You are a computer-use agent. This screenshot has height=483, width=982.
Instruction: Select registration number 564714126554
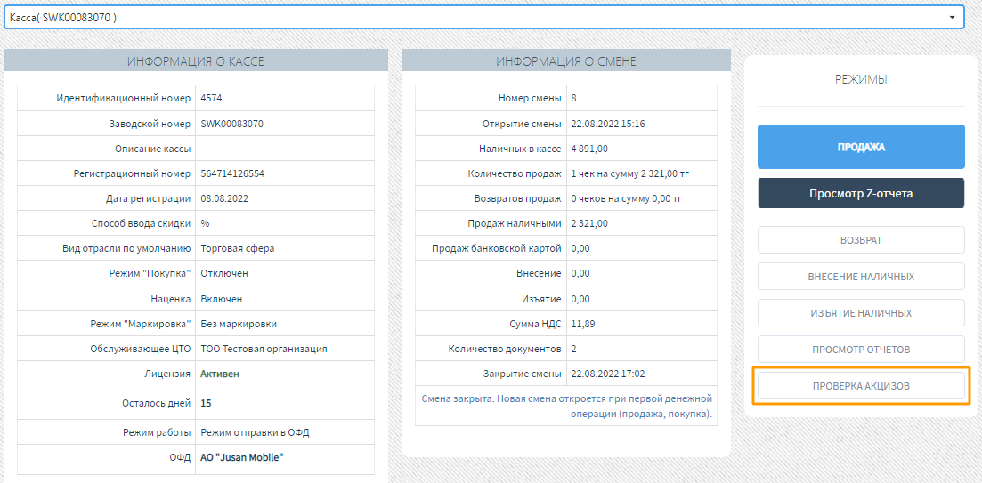click(x=232, y=173)
